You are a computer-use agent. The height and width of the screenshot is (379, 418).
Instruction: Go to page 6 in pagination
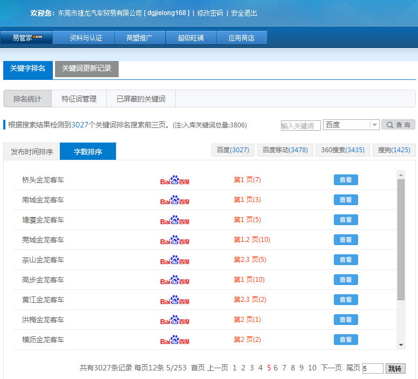[x=276, y=368]
